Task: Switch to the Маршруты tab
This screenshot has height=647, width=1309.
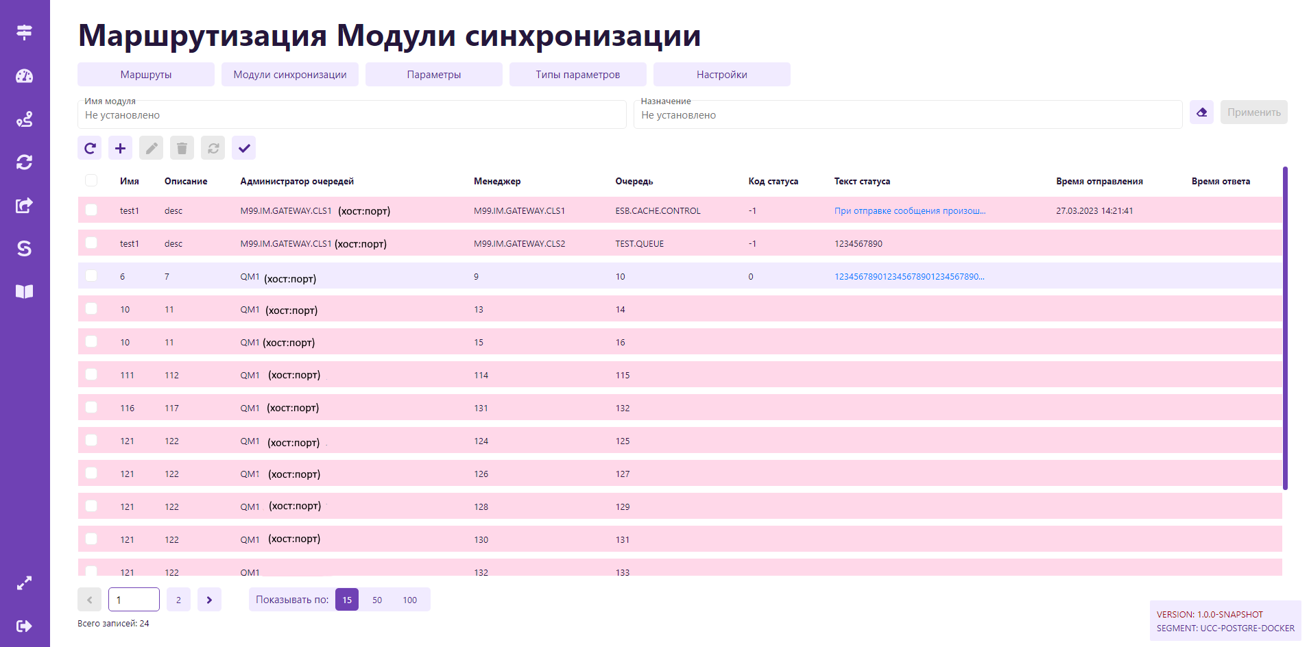Action: pos(146,75)
